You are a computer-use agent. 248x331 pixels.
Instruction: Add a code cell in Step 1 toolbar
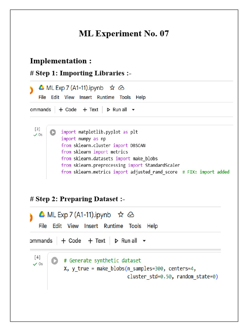(68, 110)
